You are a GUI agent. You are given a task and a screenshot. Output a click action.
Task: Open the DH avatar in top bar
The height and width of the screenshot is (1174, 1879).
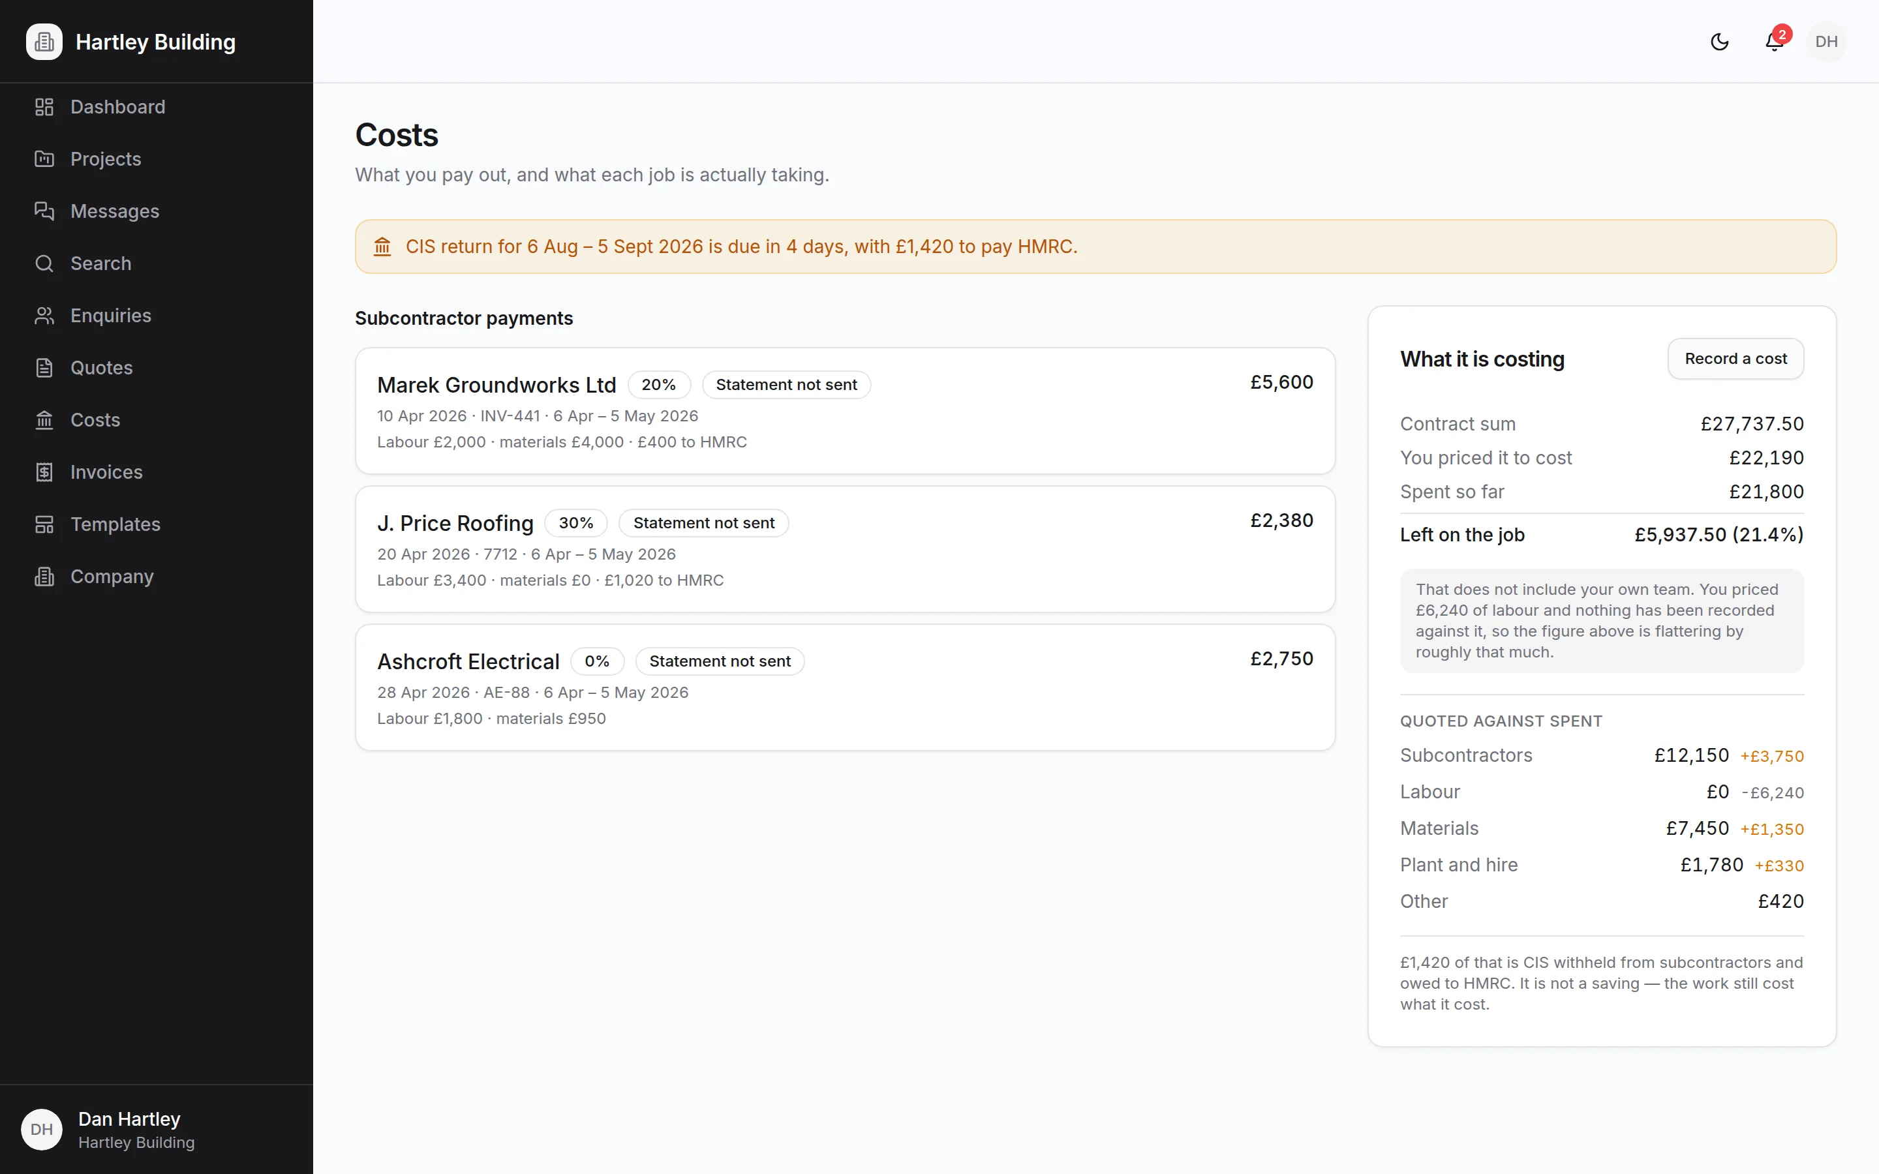point(1826,42)
